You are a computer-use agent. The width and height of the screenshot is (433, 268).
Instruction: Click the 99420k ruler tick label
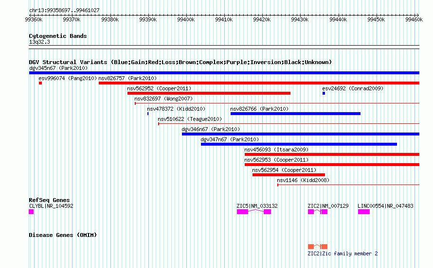pos(262,19)
